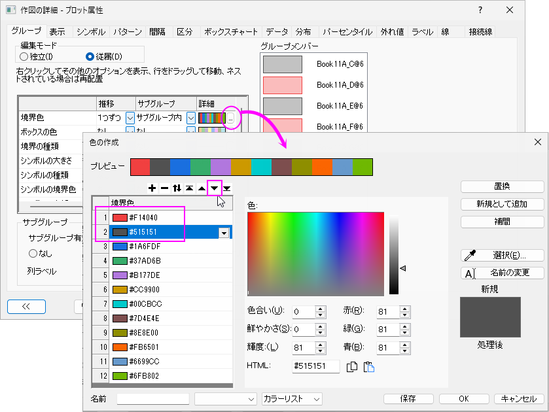Click the 名前 text field
The image size is (549, 412).
click(x=153, y=399)
